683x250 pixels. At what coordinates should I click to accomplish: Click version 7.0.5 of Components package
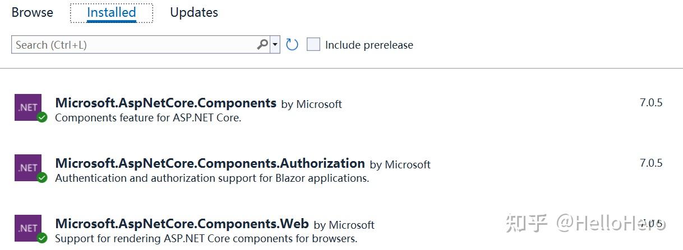pos(651,103)
